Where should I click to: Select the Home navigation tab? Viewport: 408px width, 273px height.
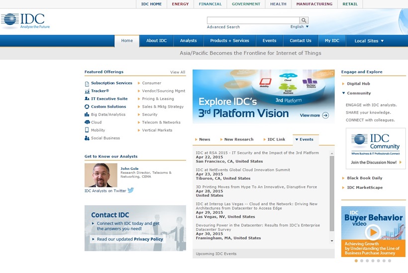pos(127,41)
